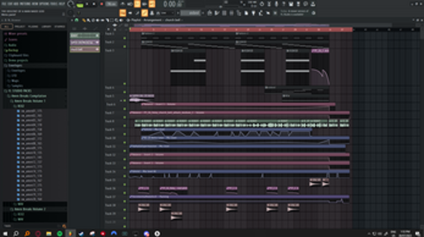The height and width of the screenshot is (237, 424).
Task: Mute Track 1 with its green light
Action: tap(125, 39)
